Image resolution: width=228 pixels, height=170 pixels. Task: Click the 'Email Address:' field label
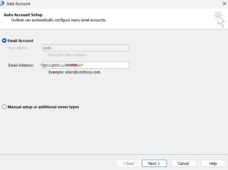pos(21,65)
